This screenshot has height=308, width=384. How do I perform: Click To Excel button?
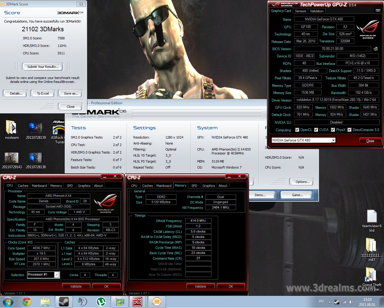click(43, 93)
